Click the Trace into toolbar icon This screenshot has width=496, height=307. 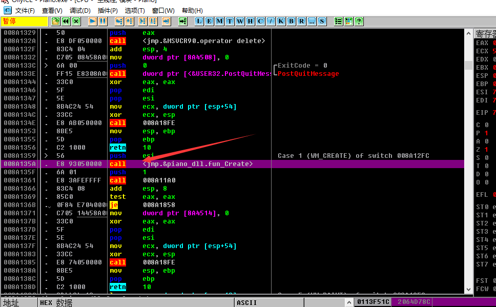coord(142,21)
